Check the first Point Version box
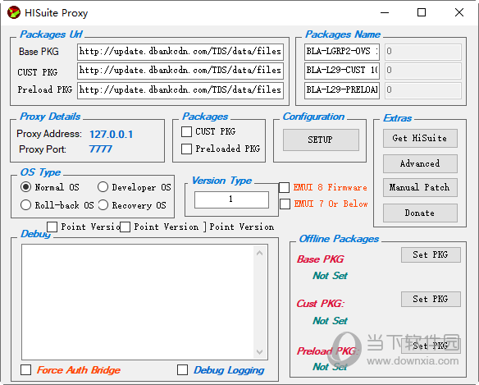This screenshot has height=385, width=479. coord(52,227)
